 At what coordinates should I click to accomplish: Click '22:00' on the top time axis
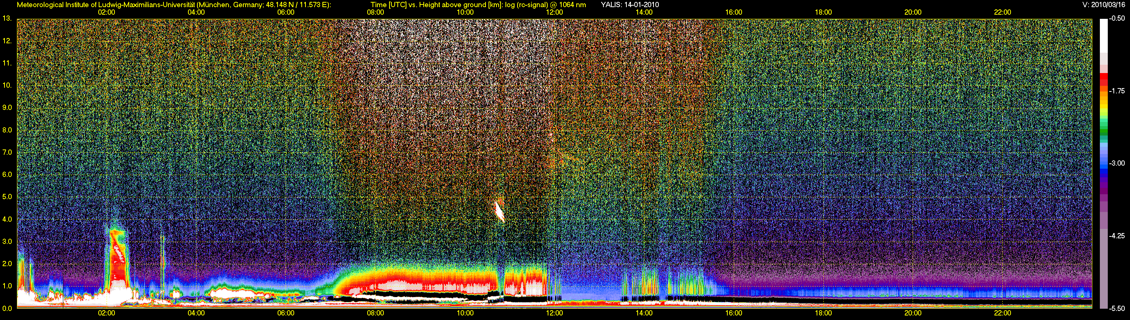tap(1002, 12)
